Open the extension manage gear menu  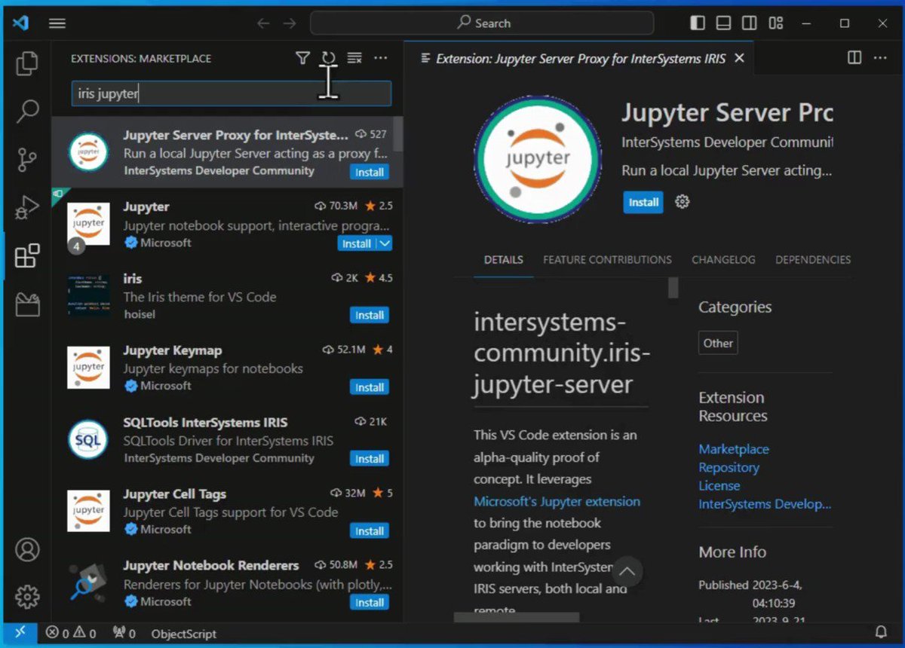pos(683,202)
